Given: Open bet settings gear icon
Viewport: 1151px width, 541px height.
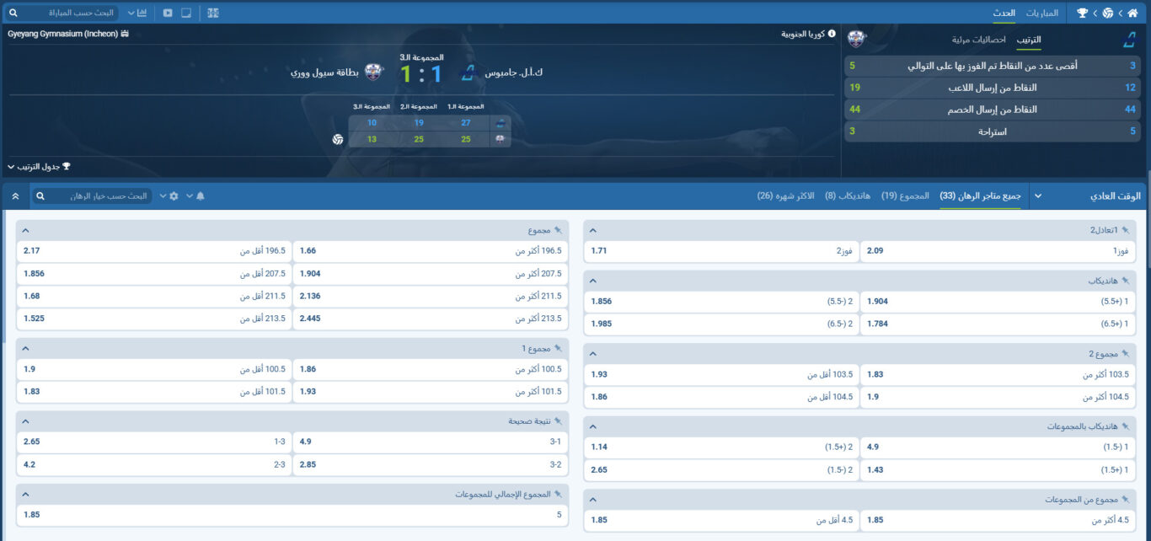Looking at the screenshot, I should 174,196.
